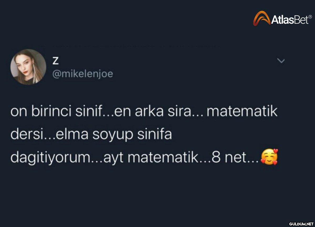Click "matematik" at the end of the first line
This screenshot has height=227, width=315.
point(242,112)
